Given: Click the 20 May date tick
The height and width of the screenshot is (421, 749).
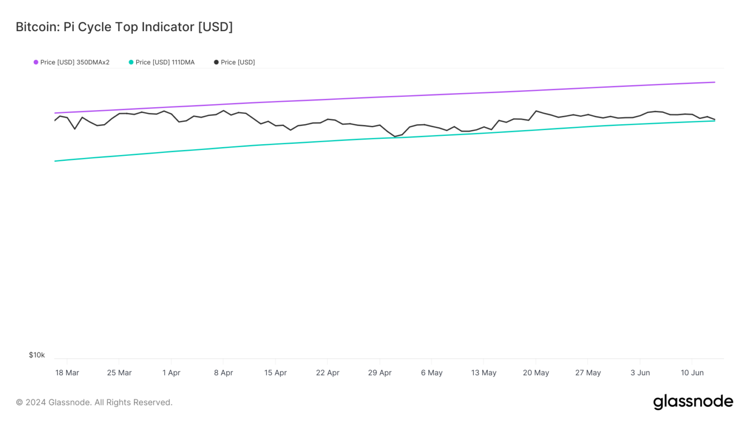Looking at the screenshot, I should click(x=536, y=373).
